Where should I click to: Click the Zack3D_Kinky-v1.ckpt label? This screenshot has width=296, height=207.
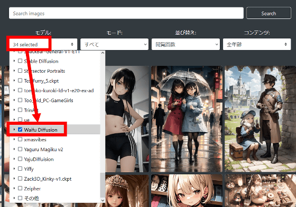[48, 179]
